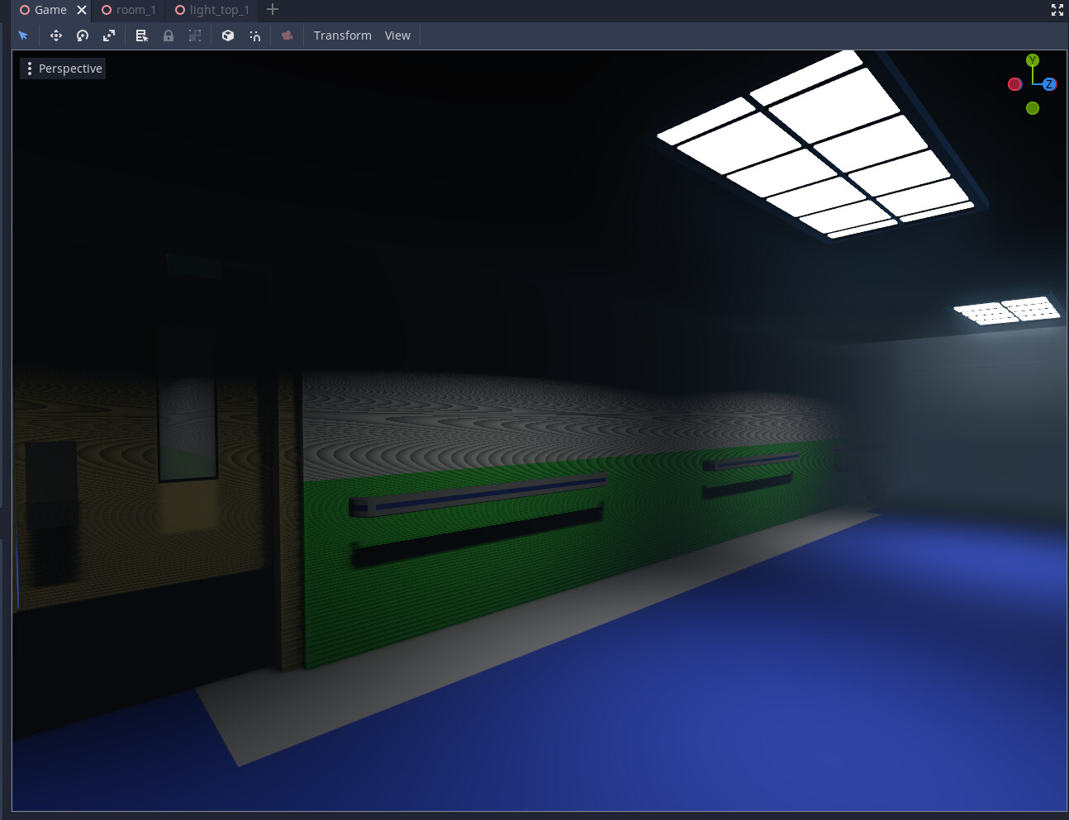
Task: Lock the selected object with padlock icon
Action: (x=169, y=36)
